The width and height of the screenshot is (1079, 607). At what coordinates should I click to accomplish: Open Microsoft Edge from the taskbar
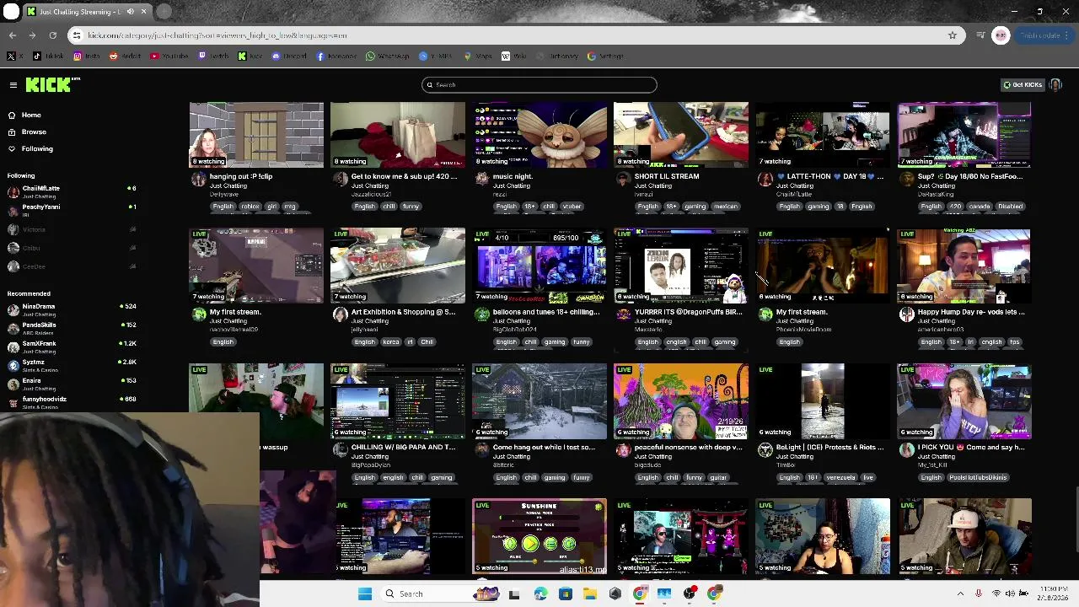tap(540, 594)
